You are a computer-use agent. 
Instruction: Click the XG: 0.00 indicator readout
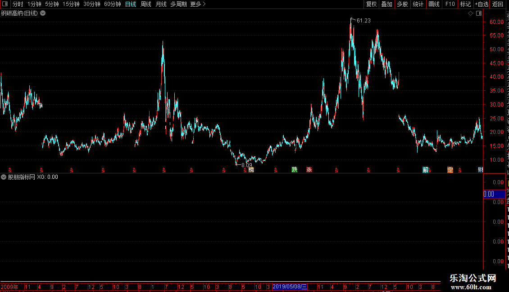(47, 177)
